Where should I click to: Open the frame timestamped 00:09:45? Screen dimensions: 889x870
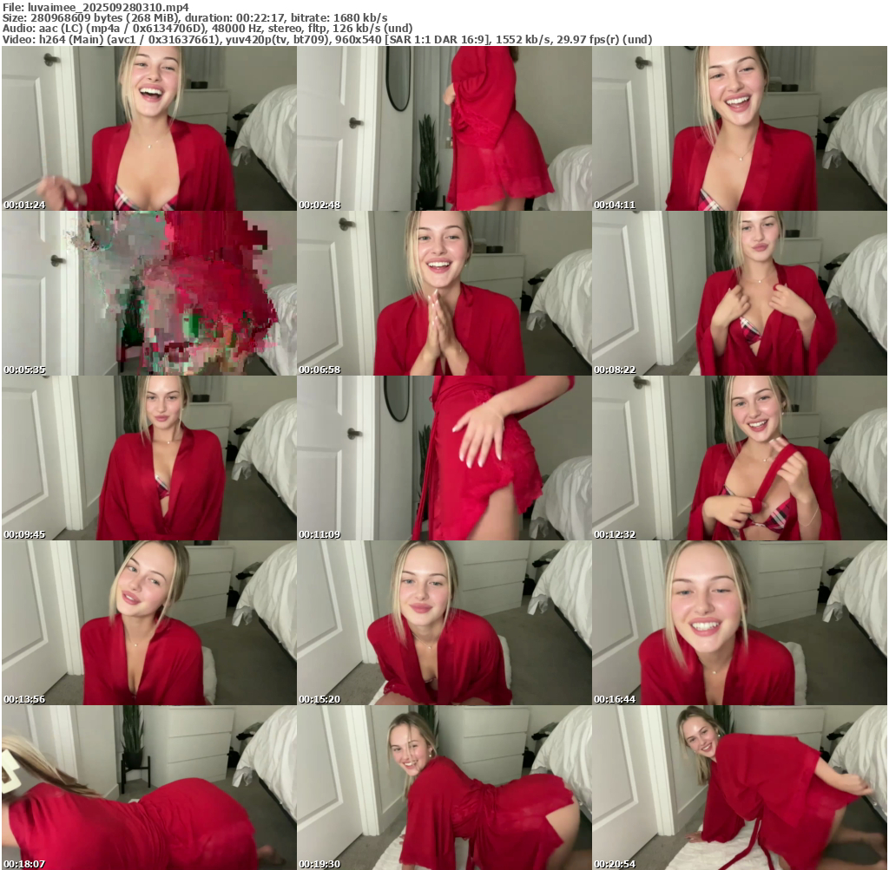(x=148, y=458)
